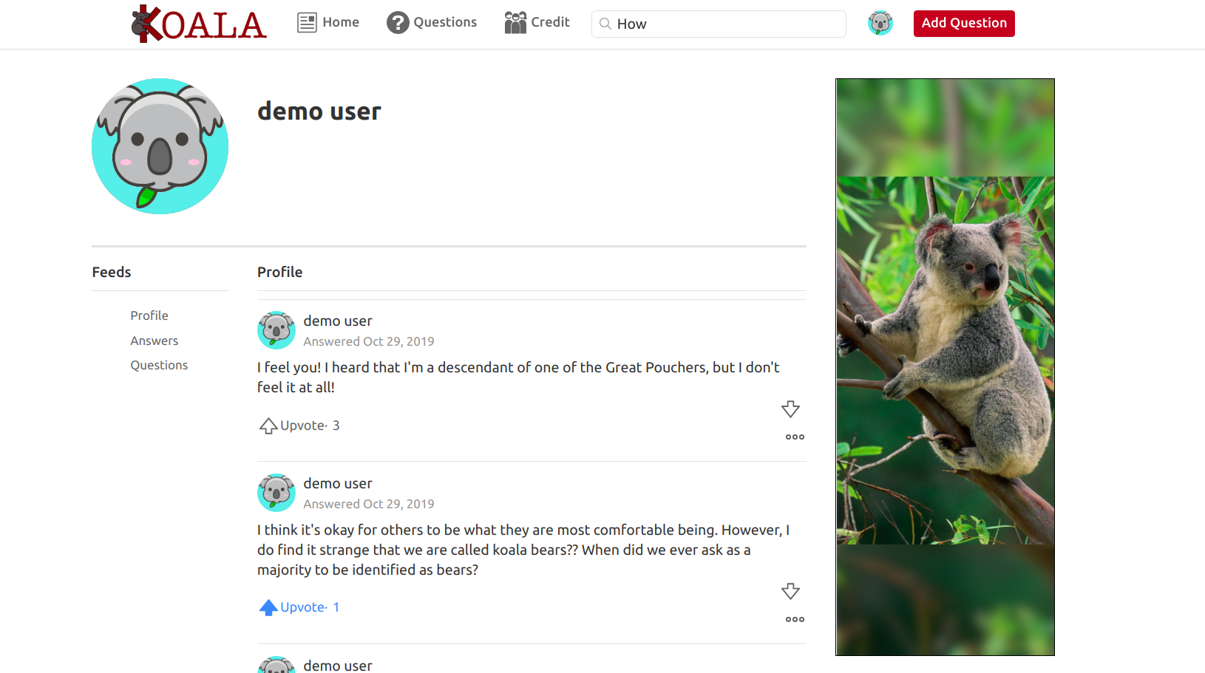Click the search magnifier icon
Screen dimensions: 1205x673
605,24
